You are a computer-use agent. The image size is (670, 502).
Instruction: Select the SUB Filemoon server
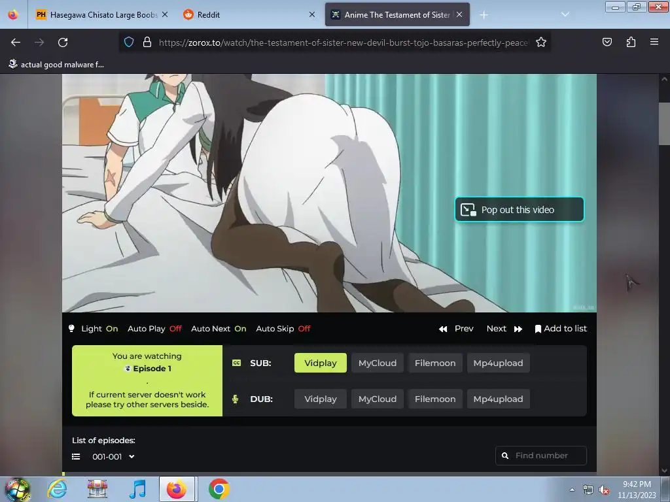coord(435,363)
